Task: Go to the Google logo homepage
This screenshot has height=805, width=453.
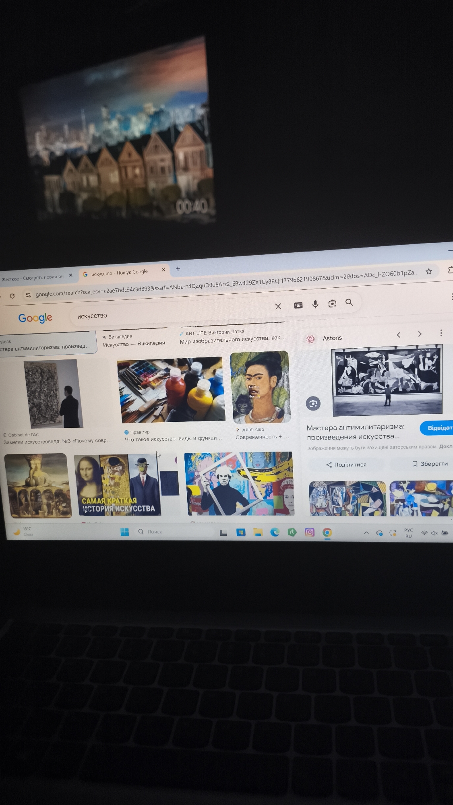Action: pos(35,318)
